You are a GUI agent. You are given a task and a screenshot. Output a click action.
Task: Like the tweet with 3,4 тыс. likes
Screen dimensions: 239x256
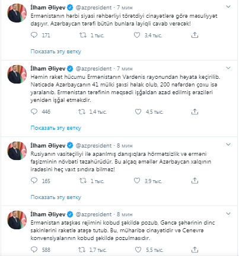pos(137,35)
